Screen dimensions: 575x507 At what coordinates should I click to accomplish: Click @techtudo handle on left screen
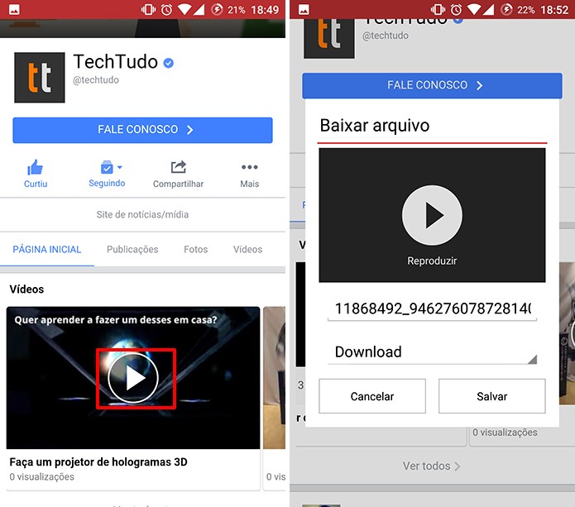click(96, 80)
